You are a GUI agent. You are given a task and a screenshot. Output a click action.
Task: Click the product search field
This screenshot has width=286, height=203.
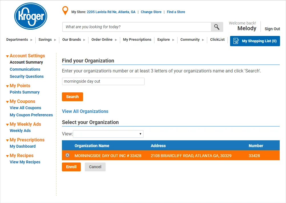137,27
